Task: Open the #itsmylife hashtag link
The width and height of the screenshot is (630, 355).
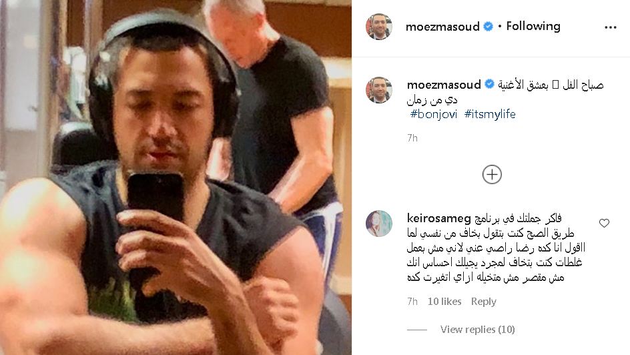Action: (x=490, y=114)
